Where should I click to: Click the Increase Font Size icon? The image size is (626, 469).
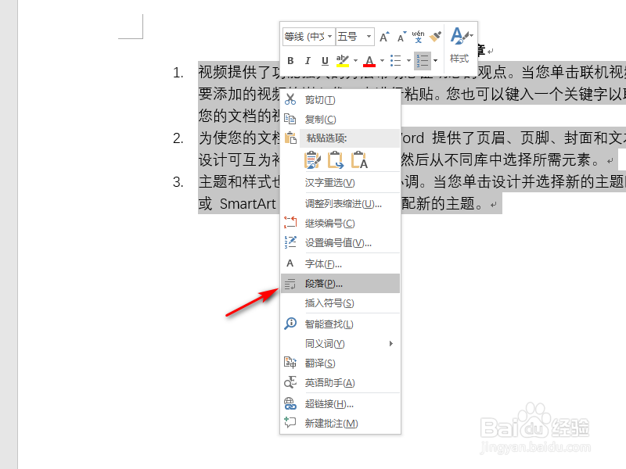pyautogui.click(x=383, y=34)
